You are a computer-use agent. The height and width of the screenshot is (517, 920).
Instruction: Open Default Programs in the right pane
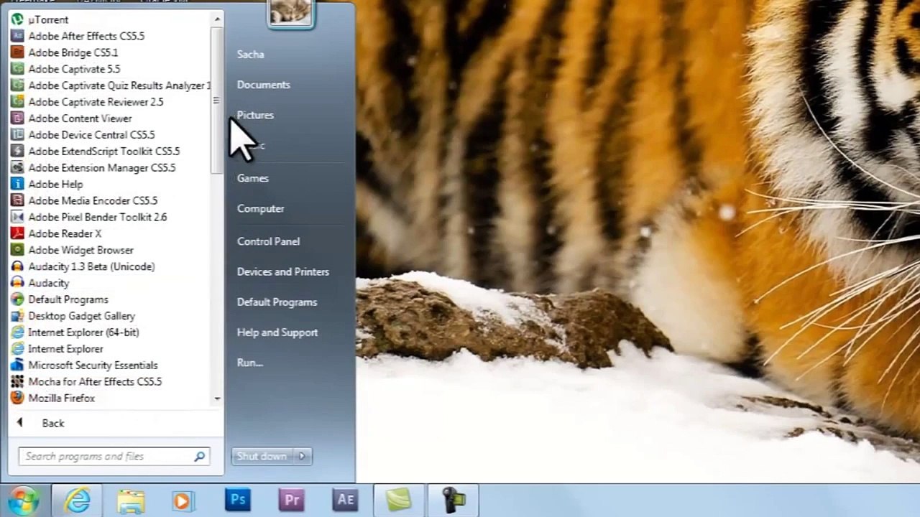[x=277, y=302]
